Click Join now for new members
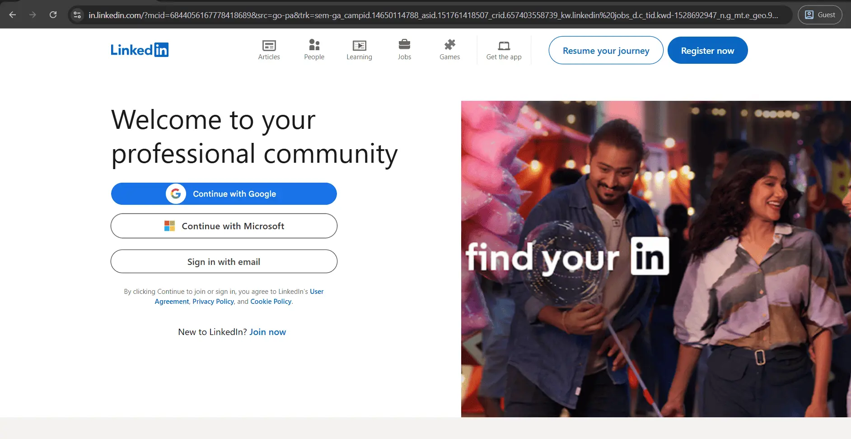This screenshot has width=851, height=439. 267,332
